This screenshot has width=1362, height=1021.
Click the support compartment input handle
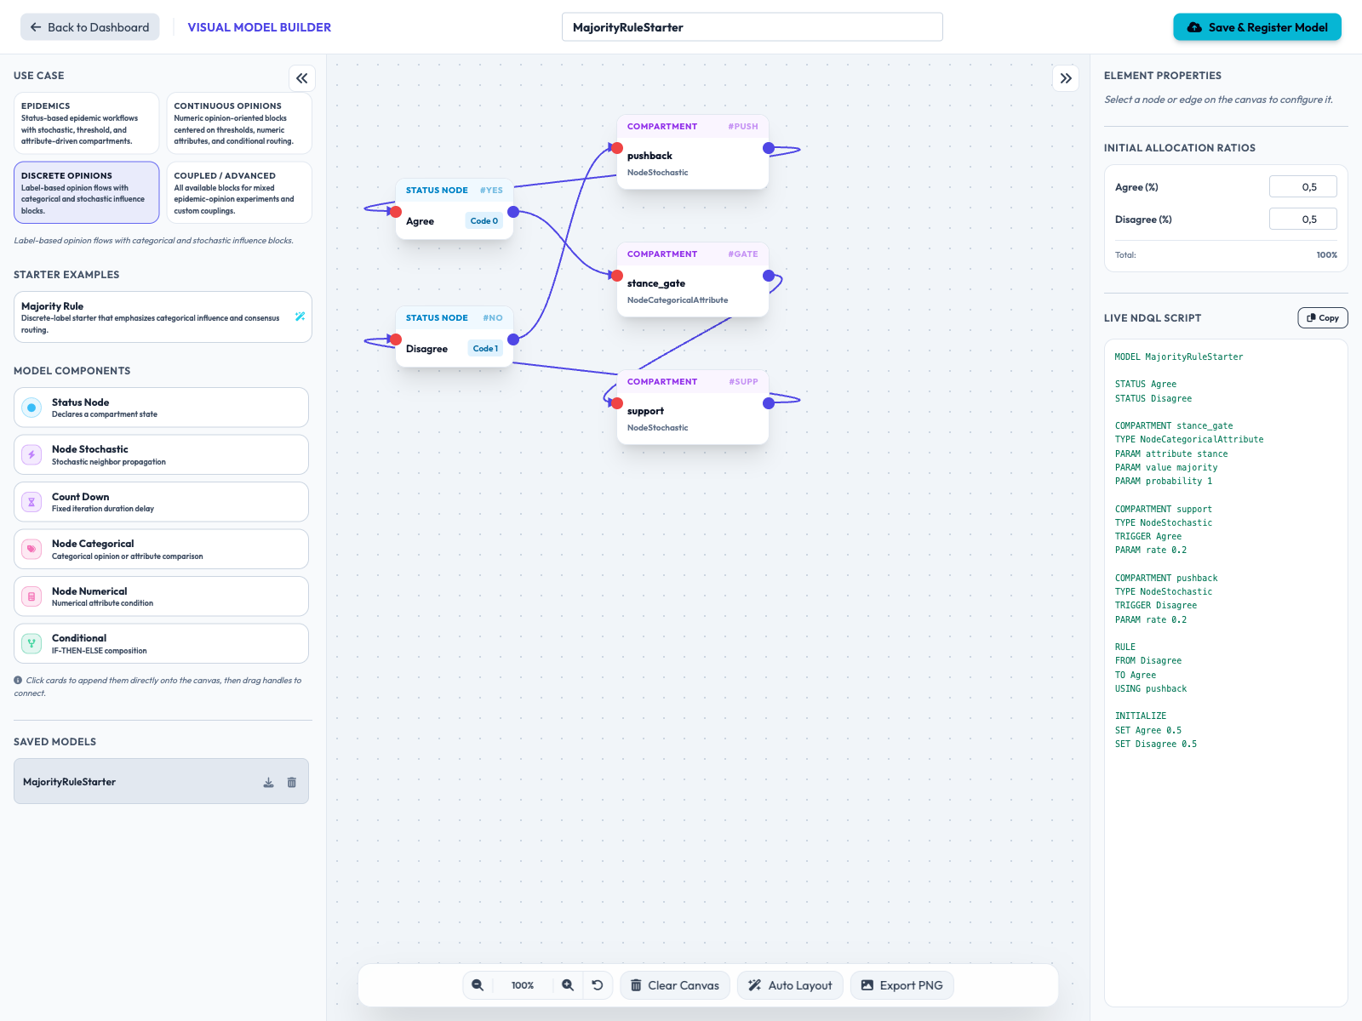coord(617,403)
